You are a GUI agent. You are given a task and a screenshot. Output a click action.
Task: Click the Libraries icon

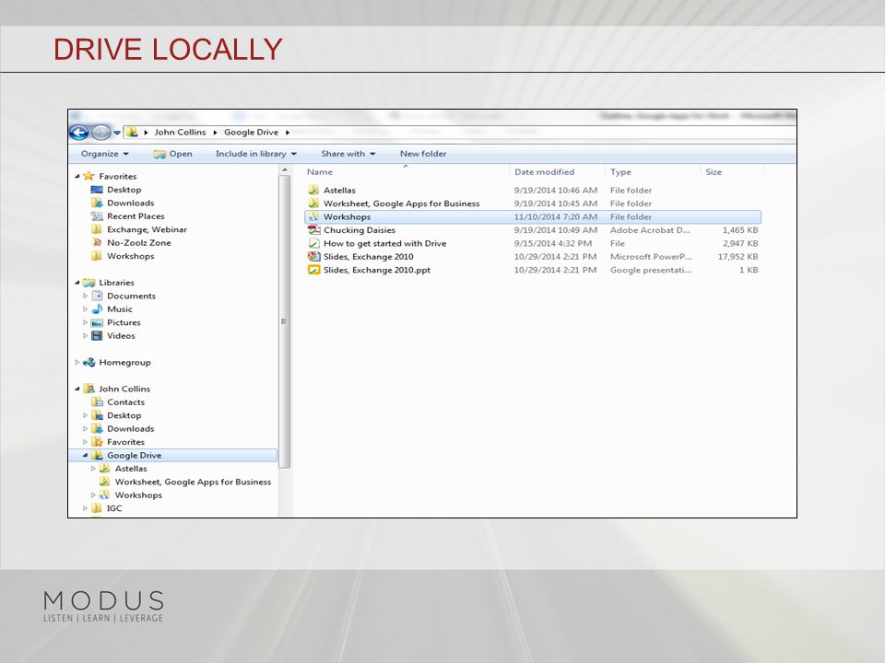point(88,283)
